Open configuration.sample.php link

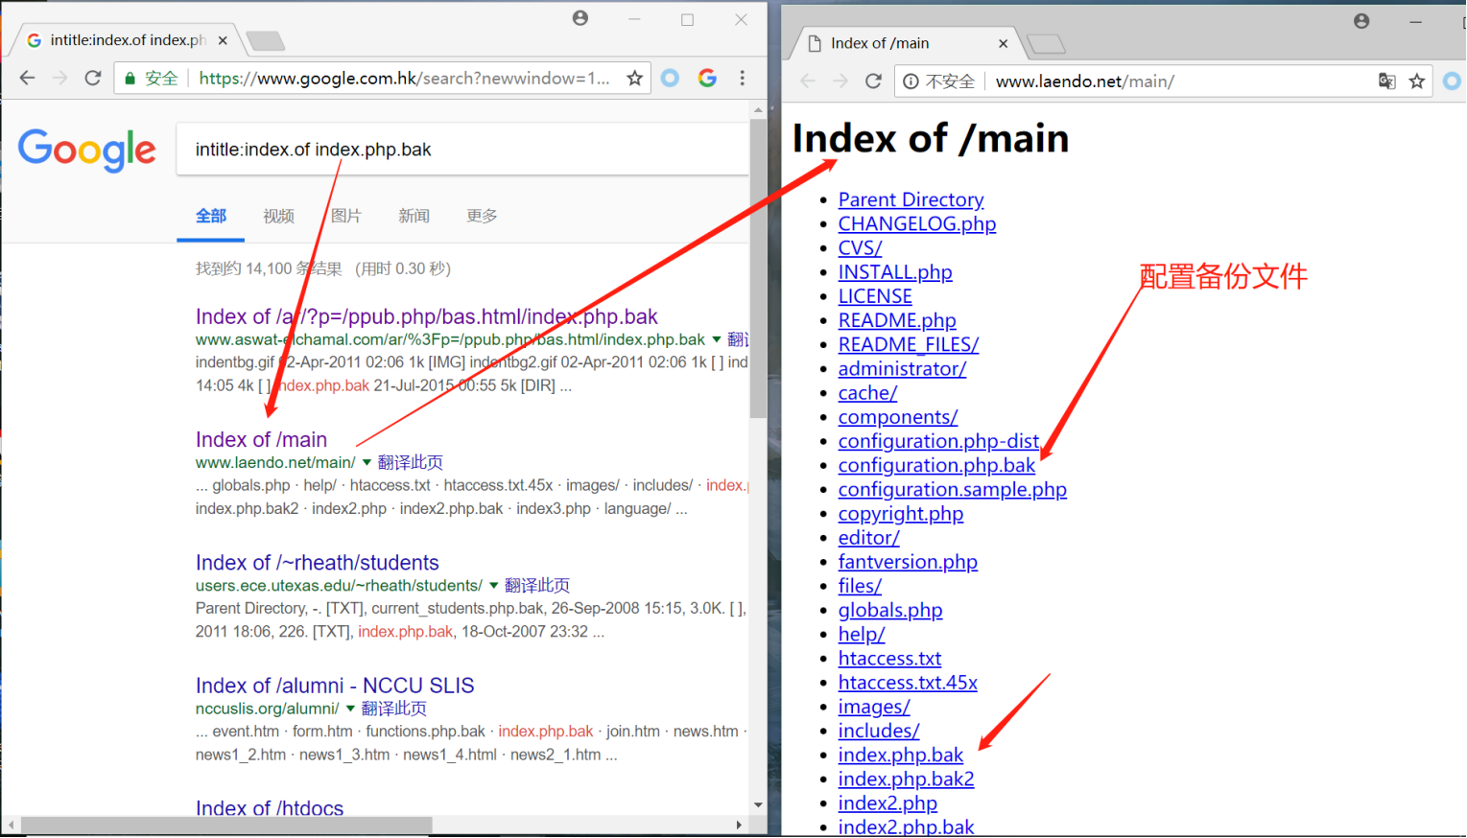(952, 489)
